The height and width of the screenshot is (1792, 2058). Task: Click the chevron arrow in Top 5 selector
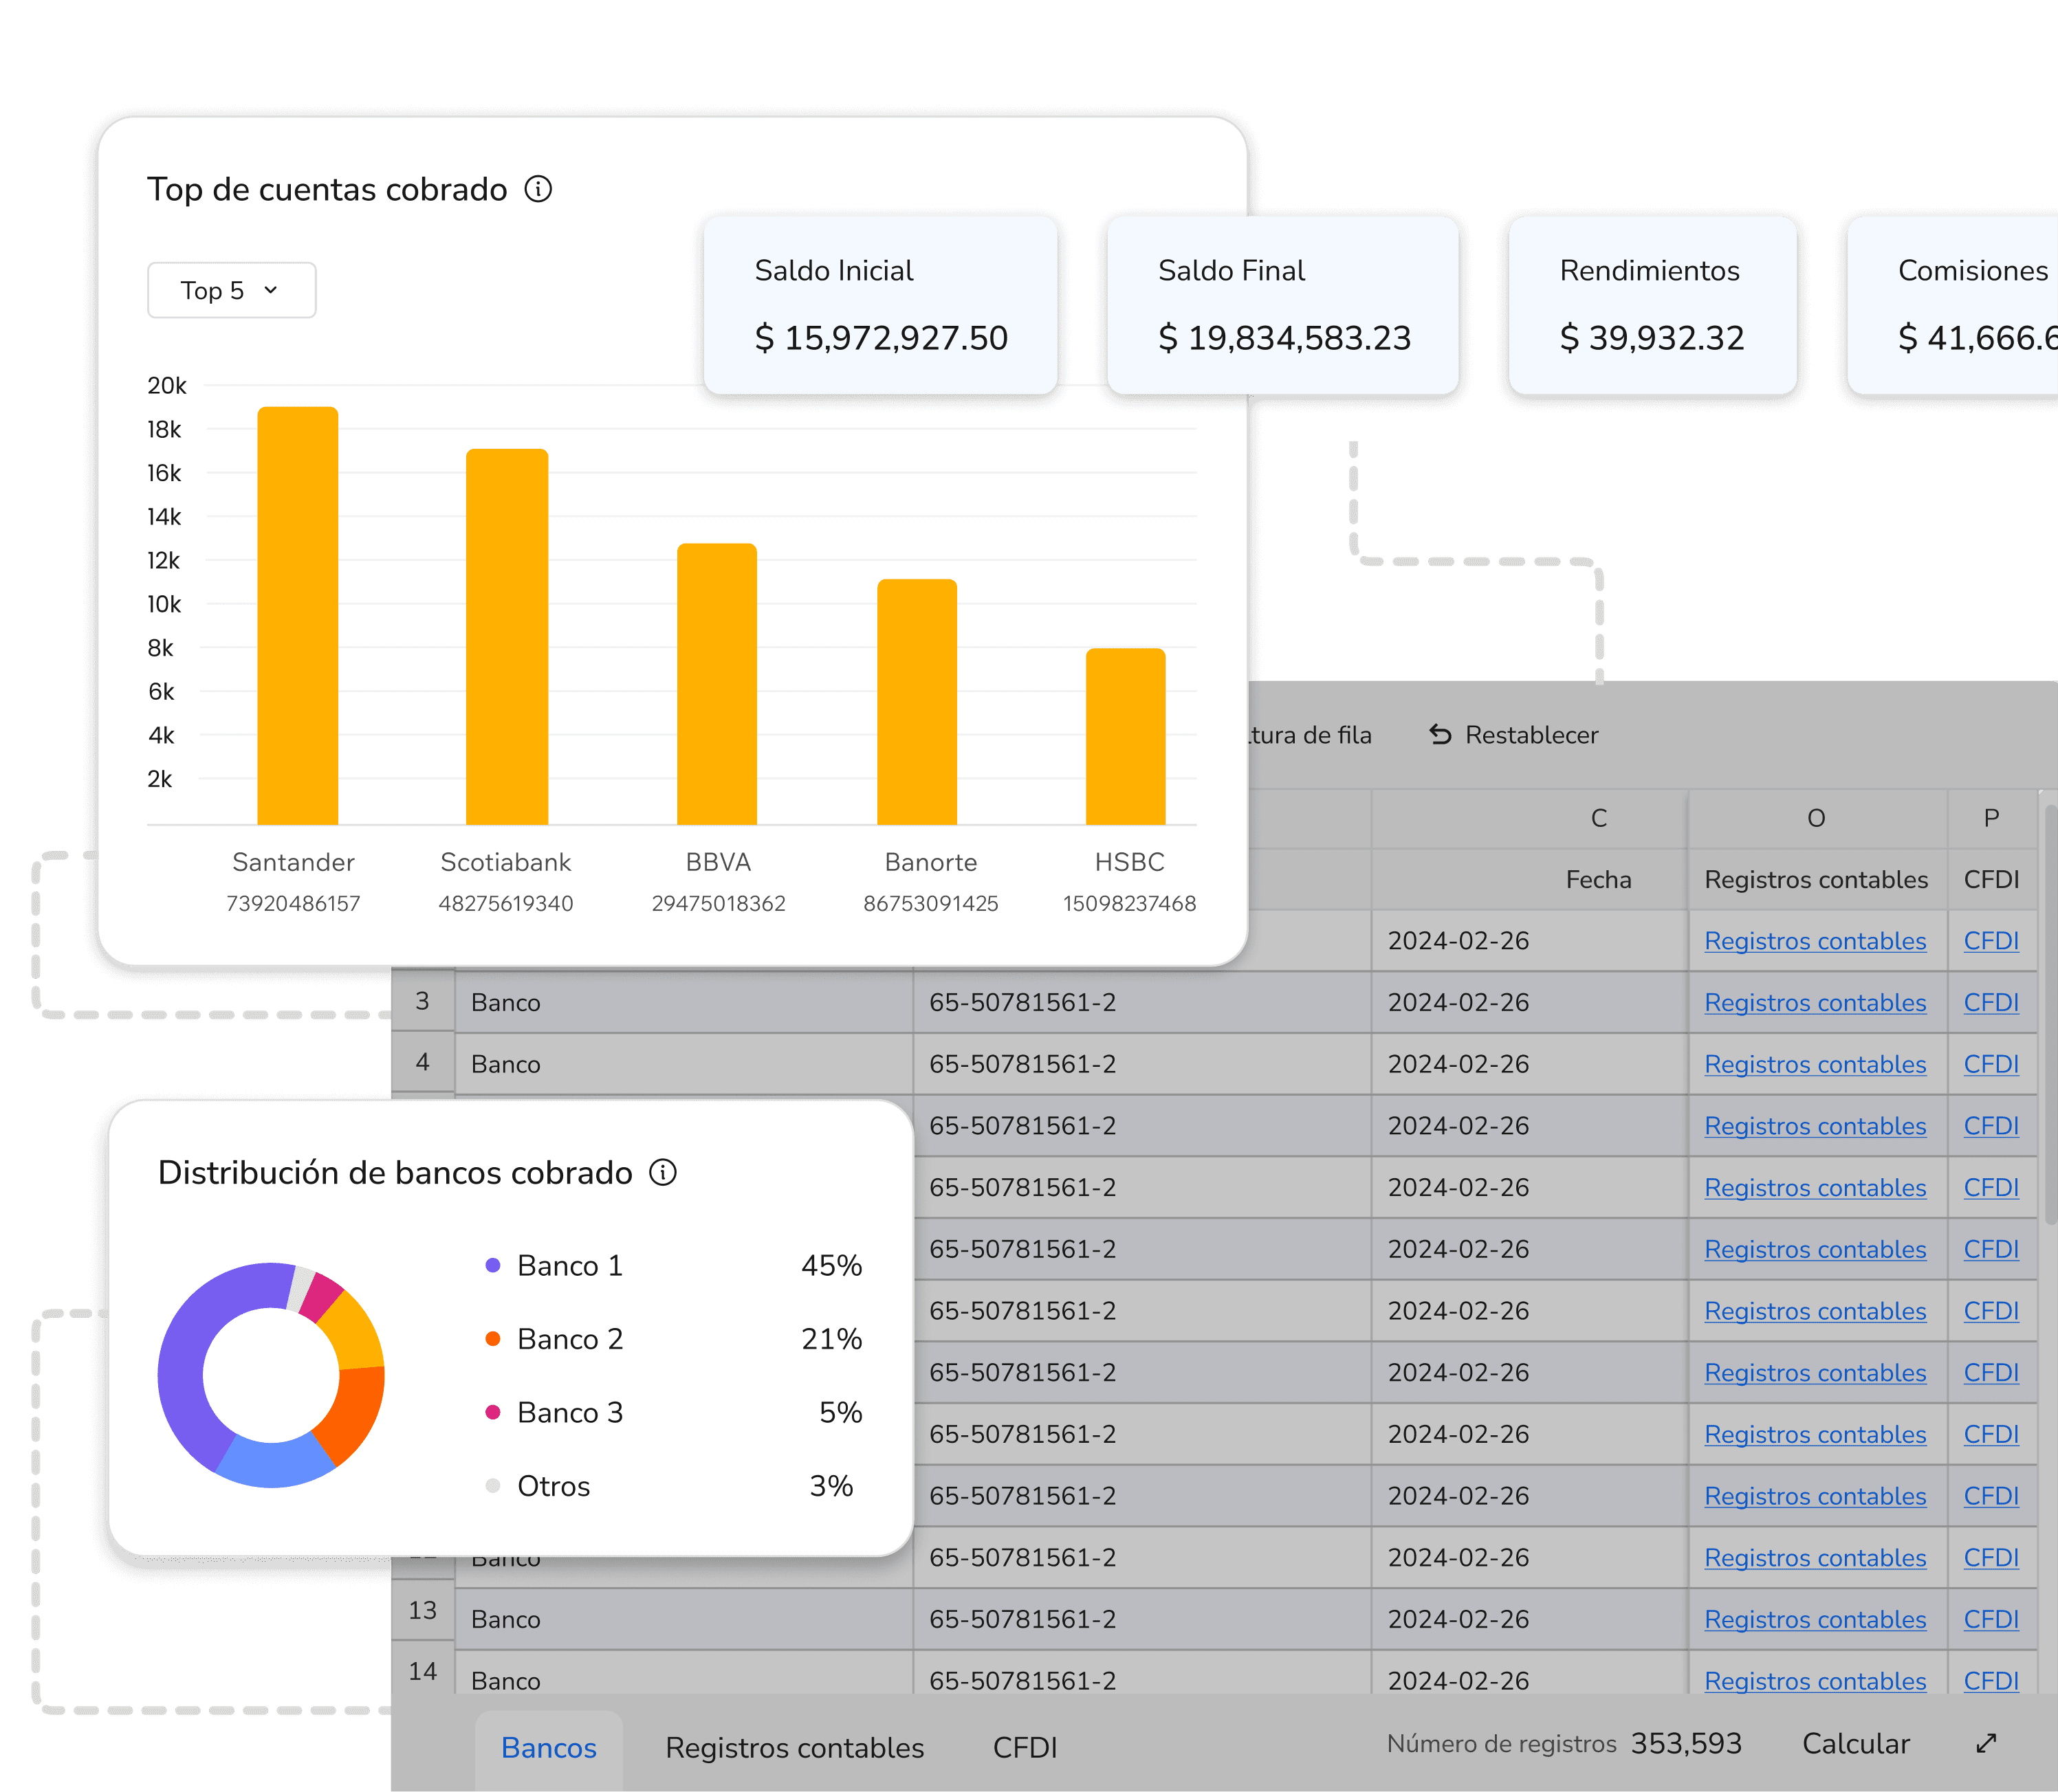point(270,290)
